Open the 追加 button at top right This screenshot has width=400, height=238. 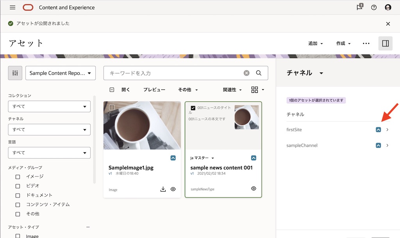coord(315,43)
